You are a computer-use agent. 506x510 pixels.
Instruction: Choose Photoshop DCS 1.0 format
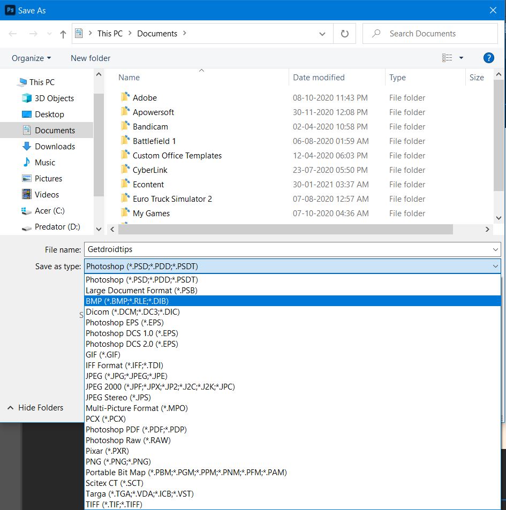tap(292, 333)
